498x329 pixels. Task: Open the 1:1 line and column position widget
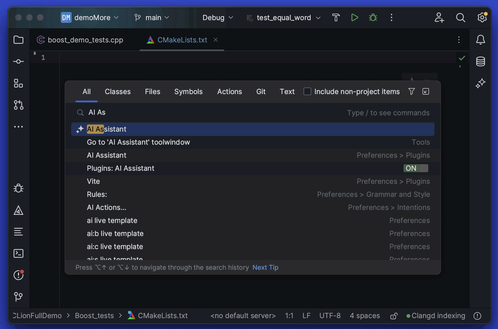(x=289, y=316)
